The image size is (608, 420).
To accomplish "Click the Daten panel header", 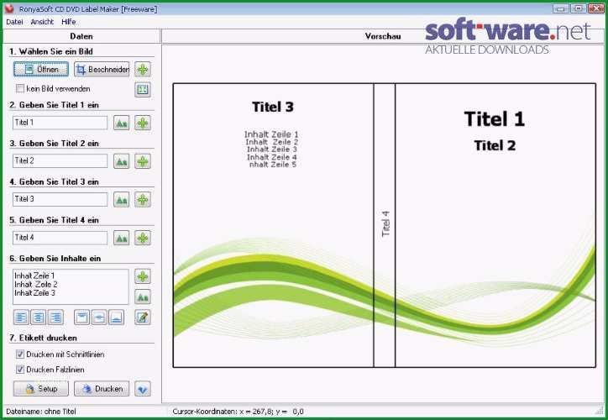I will pos(81,36).
